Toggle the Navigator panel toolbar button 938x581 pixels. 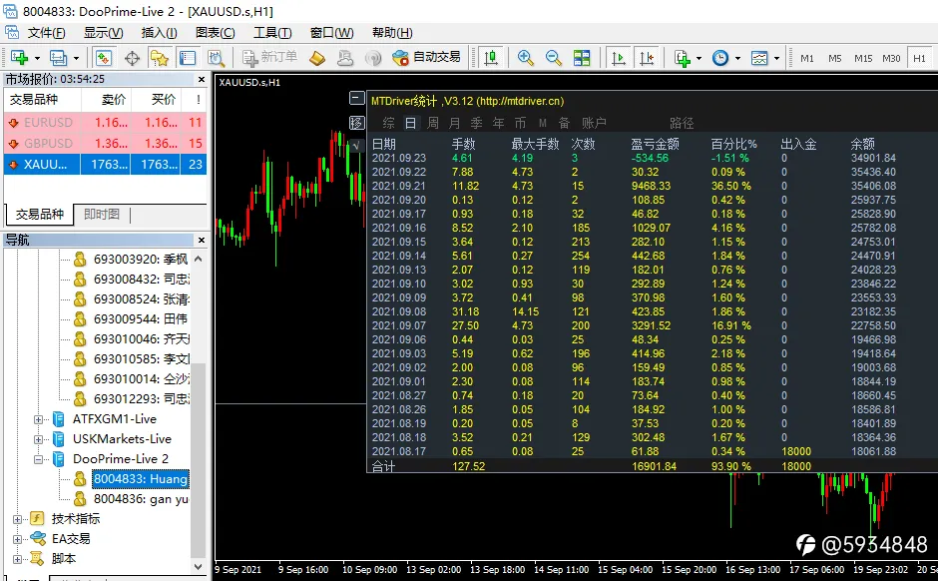click(x=159, y=58)
